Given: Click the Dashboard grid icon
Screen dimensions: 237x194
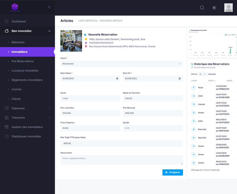Looking at the screenshot, I should tap(6, 21).
